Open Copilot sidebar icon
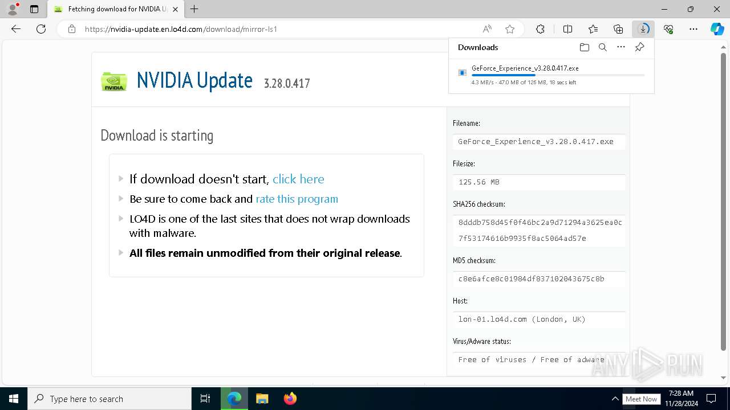Viewport: 730px width, 410px height. click(717, 29)
